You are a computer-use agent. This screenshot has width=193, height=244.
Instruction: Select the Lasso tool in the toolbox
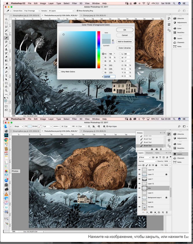pyautogui.click(x=6, y=27)
